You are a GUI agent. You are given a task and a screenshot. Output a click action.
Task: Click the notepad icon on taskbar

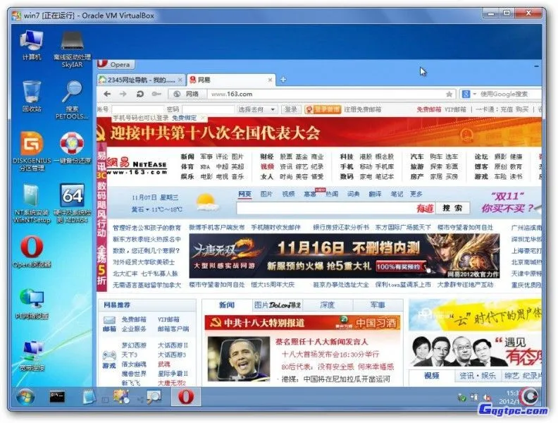pos(89,397)
